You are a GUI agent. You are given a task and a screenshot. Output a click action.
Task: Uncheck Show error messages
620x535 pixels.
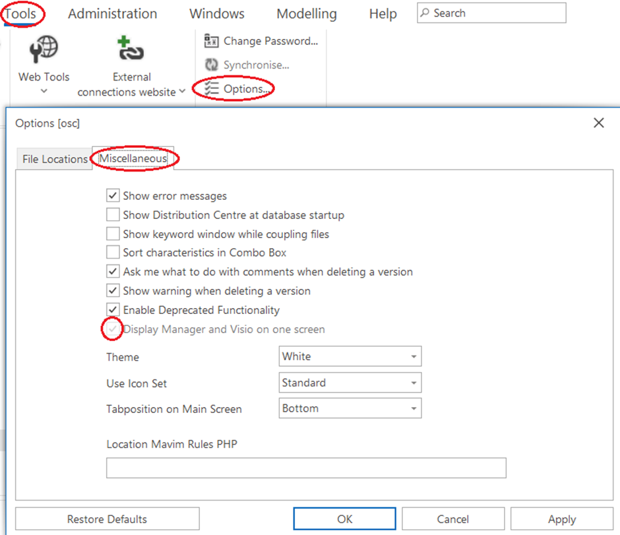pos(113,196)
